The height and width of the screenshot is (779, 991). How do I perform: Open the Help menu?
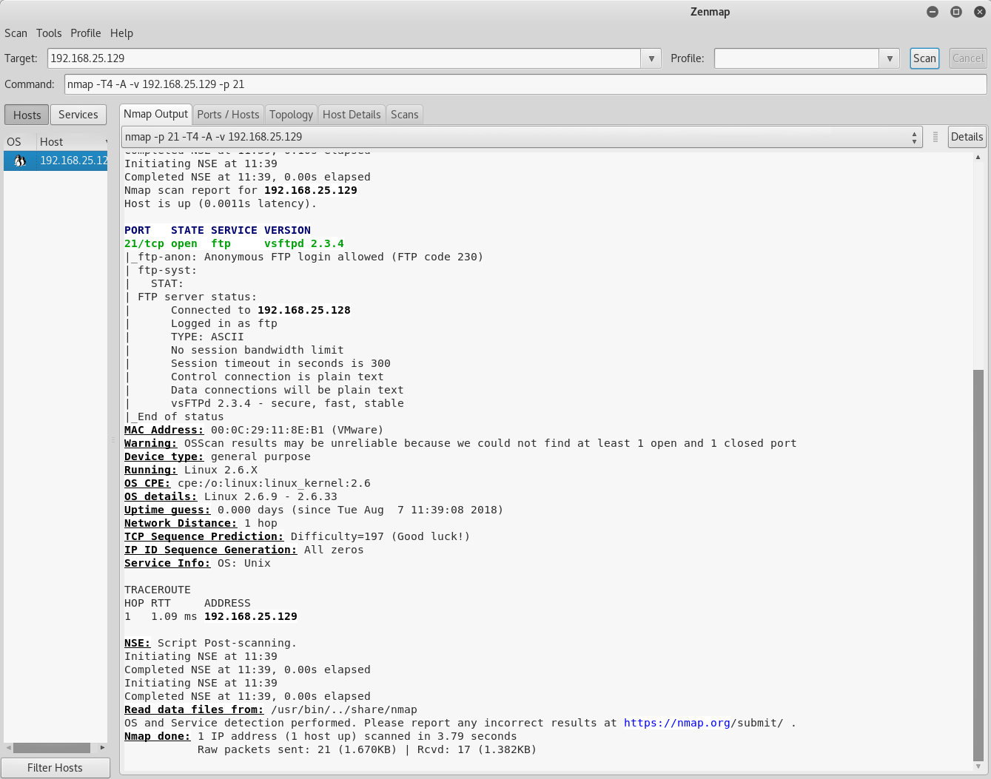[x=121, y=33]
